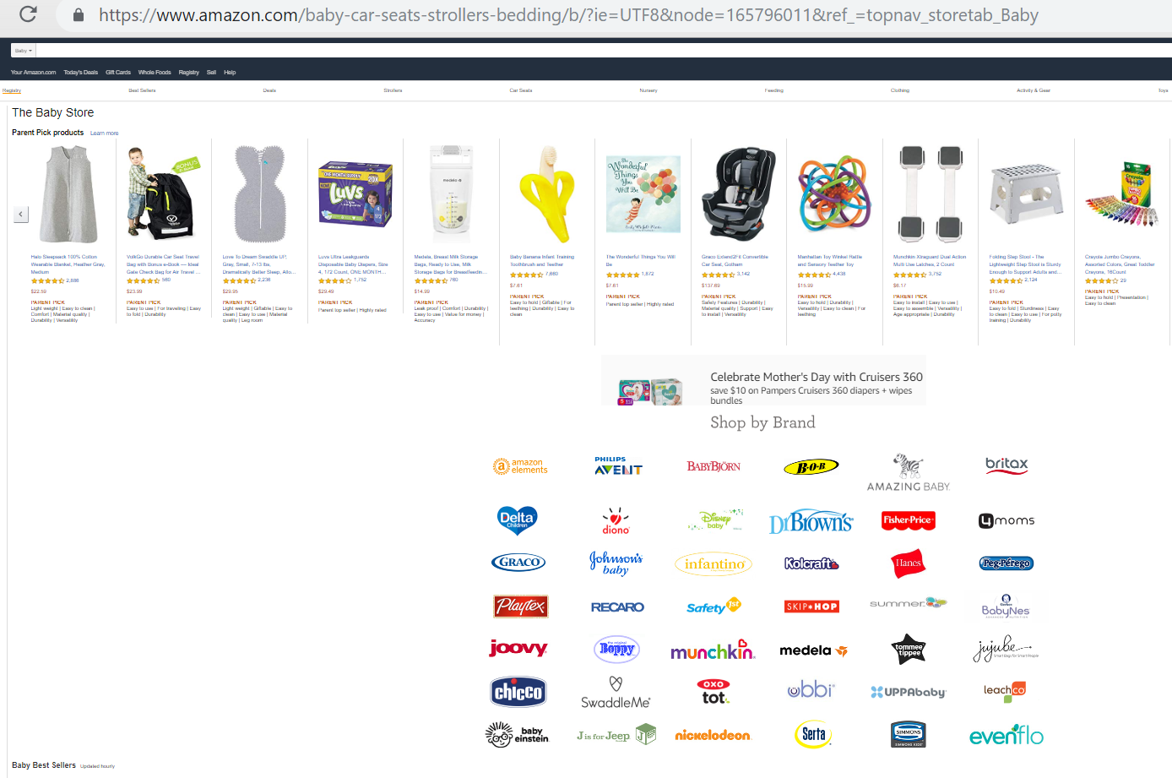Select the Graco Extend2Fit car seat image
The height and width of the screenshot is (778, 1172).
pos(738,193)
